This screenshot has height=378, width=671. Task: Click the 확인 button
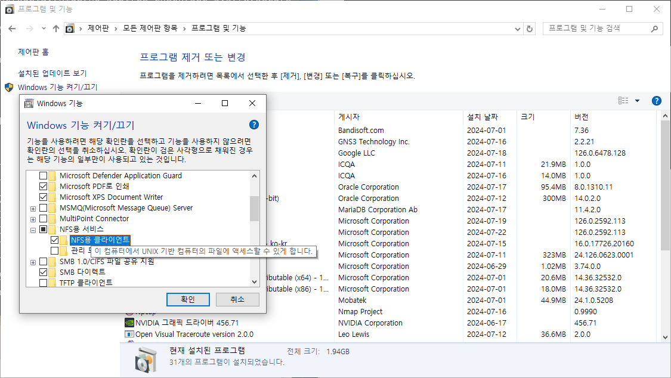pyautogui.click(x=188, y=299)
